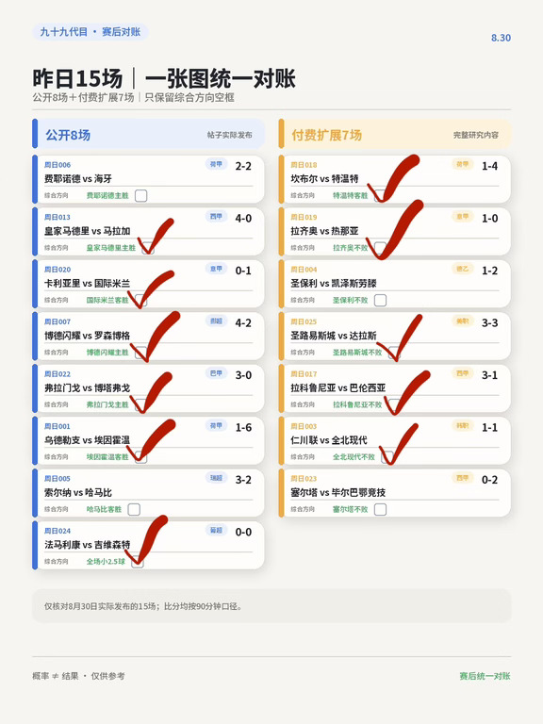Click the 完整研究内容 label
Image resolution: width=543 pixels, height=724 pixels.
point(475,135)
